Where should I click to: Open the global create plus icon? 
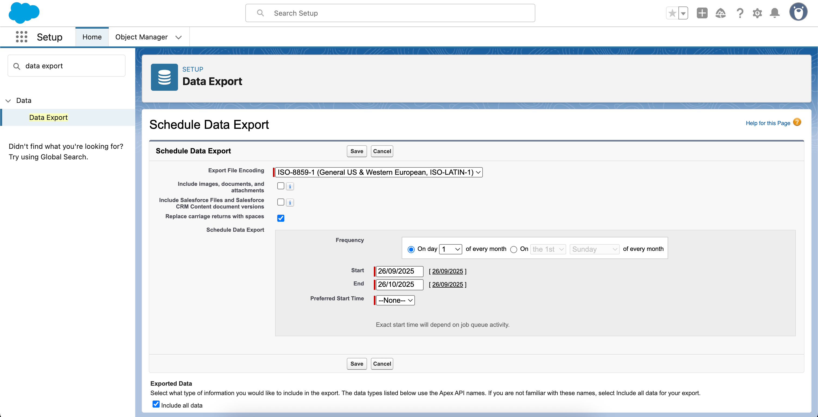click(x=702, y=13)
